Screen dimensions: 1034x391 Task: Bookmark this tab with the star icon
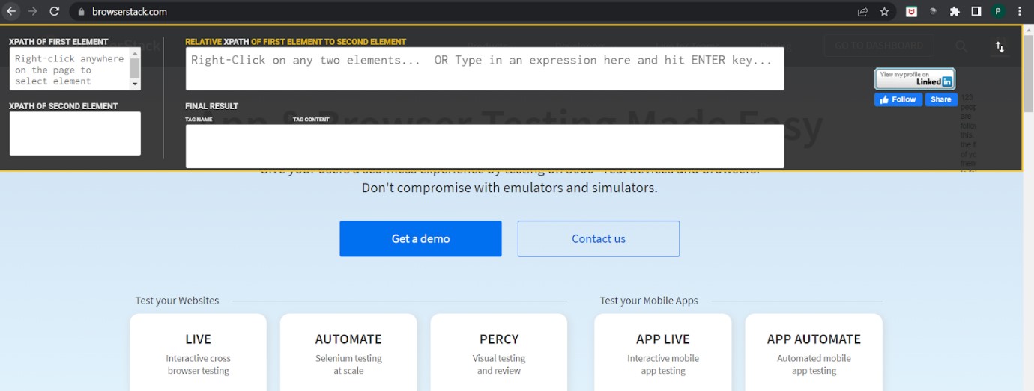pyautogui.click(x=884, y=11)
